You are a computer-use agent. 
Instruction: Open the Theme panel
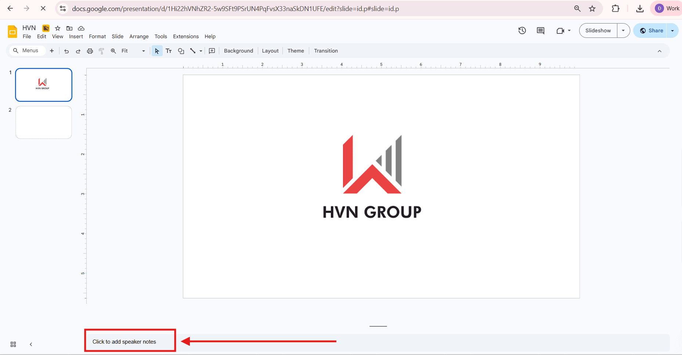(x=295, y=51)
